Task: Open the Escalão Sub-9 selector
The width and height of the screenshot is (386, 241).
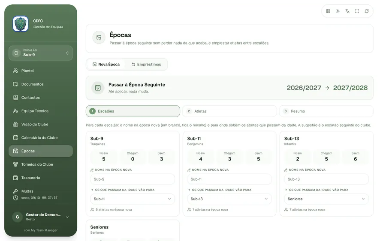Action: (x=41, y=53)
